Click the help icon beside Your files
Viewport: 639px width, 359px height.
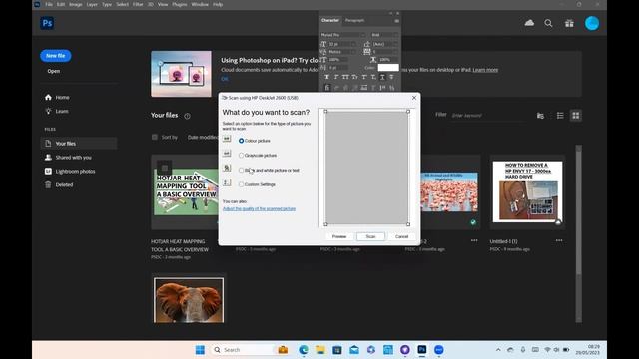point(187,116)
